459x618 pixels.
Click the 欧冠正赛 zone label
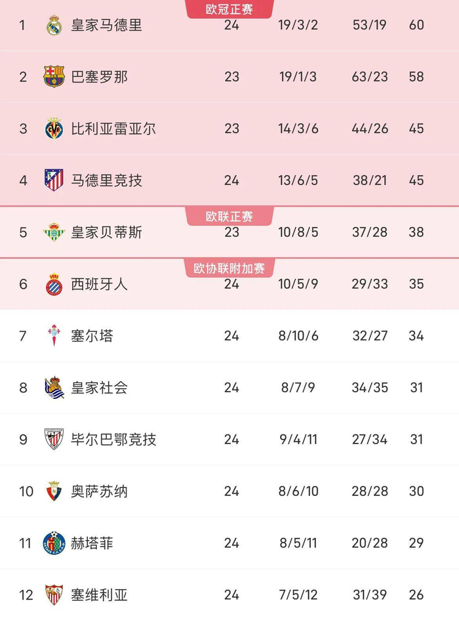pyautogui.click(x=229, y=9)
